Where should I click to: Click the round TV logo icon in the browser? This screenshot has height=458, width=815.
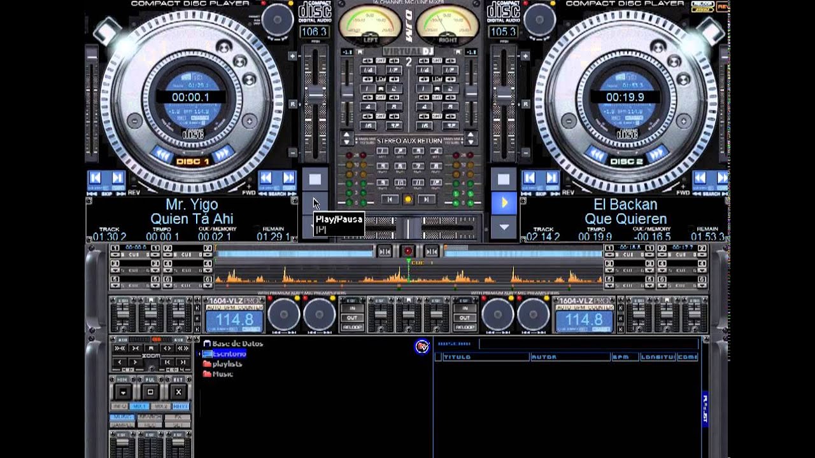tap(422, 347)
